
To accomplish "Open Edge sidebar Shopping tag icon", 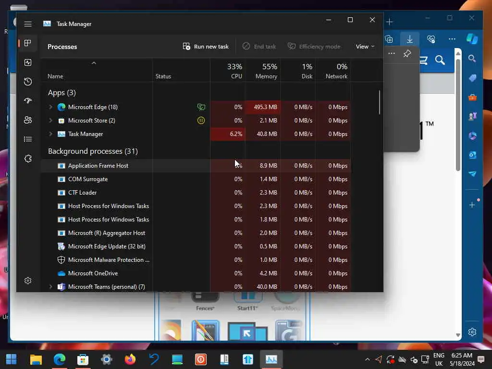I will tap(472, 78).
